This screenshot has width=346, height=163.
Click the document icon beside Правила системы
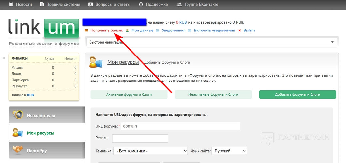(x=42, y=5)
